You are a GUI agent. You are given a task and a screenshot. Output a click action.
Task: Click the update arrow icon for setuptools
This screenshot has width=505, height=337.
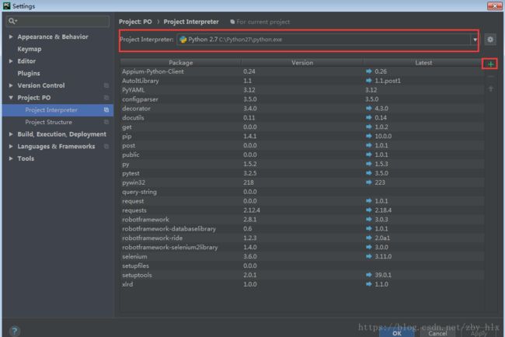(369, 275)
